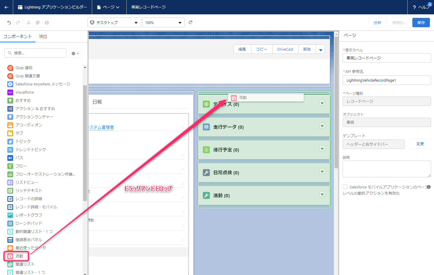The width and height of the screenshot is (434, 275).
Task: Click the 走行データ related list icon
Action: click(206, 127)
